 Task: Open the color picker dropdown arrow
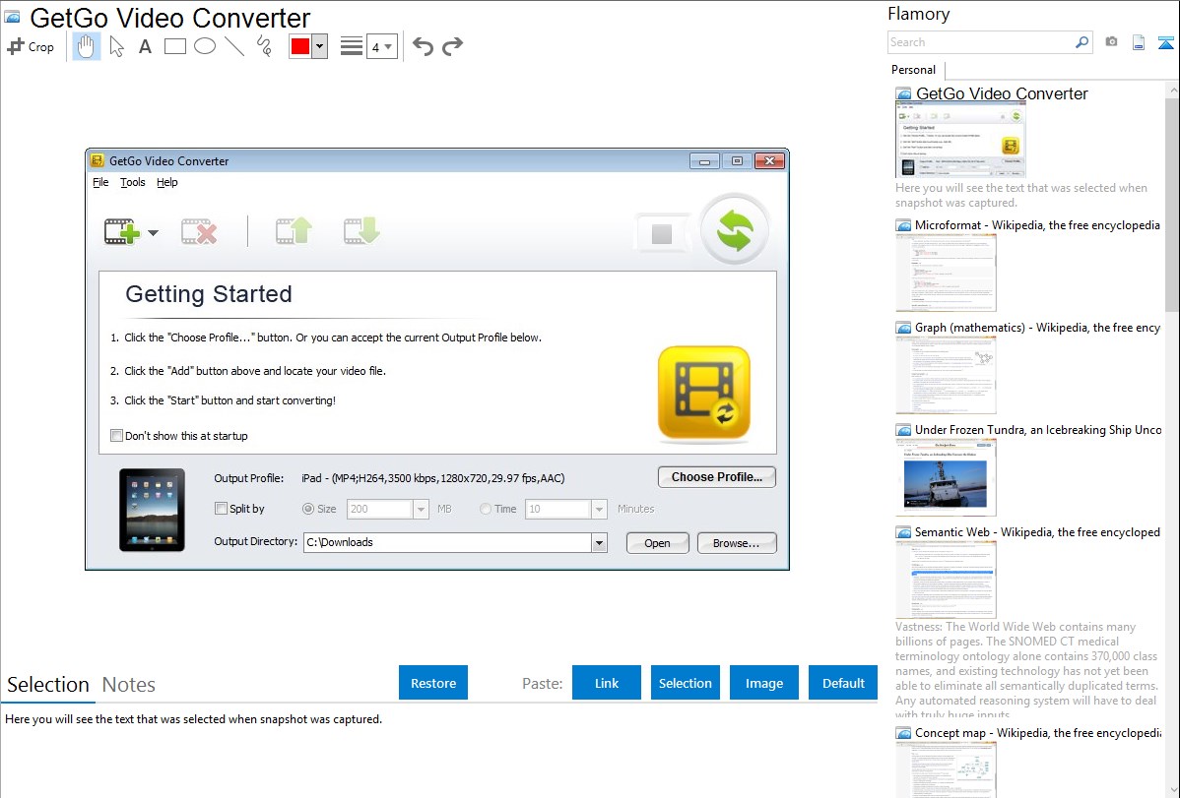tap(320, 46)
